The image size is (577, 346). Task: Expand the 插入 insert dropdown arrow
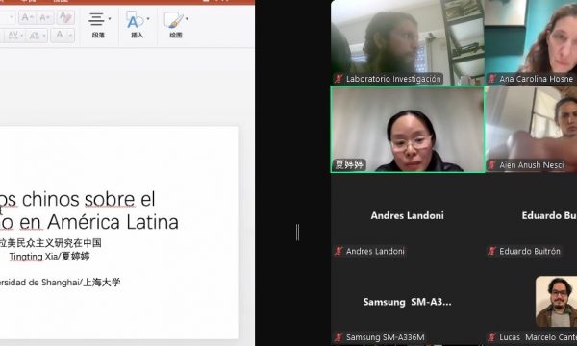(x=148, y=19)
